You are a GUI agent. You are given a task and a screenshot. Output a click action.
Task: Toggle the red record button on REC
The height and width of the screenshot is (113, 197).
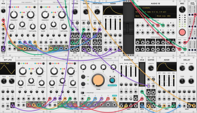pyautogui.click(x=182, y=32)
